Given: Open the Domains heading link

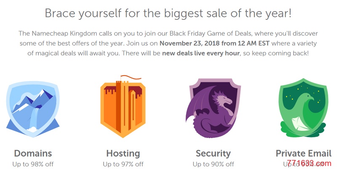Looking at the screenshot, I should 33,153.
